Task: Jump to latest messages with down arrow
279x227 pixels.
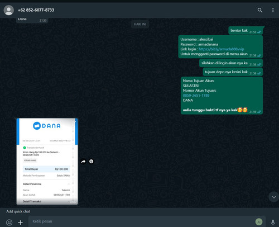Action: [273, 197]
